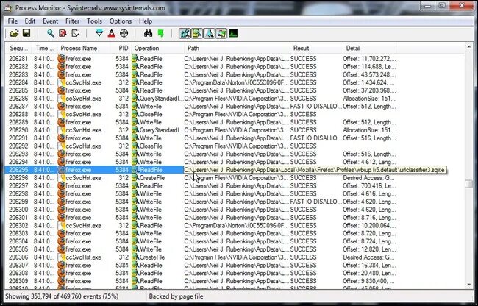Viewport: 478px width, 306px height.
Task: Open the Edit menu
Action: click(x=30, y=21)
